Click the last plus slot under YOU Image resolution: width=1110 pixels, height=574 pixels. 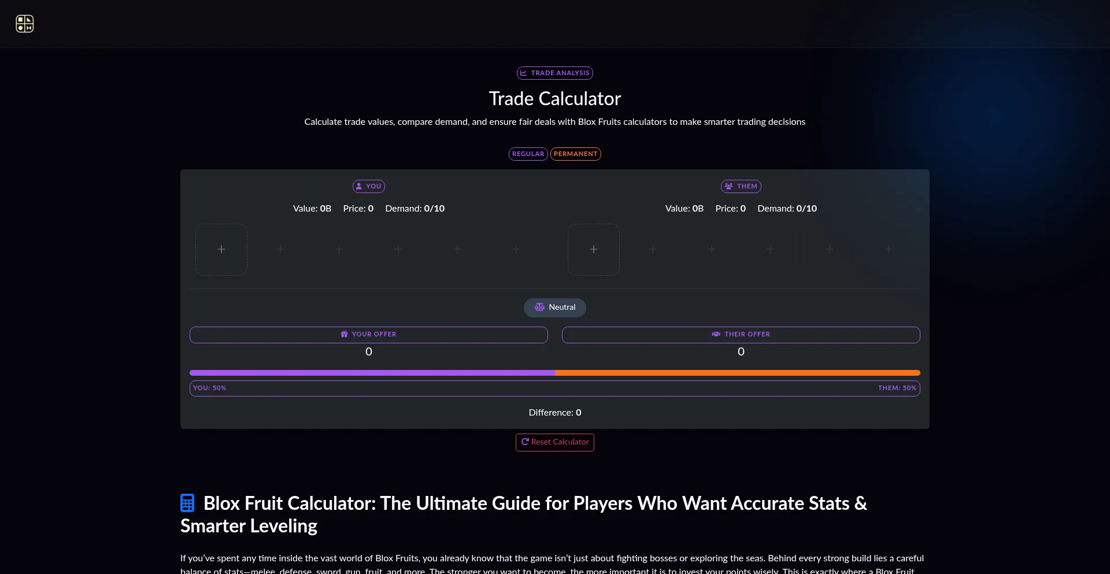[516, 250]
